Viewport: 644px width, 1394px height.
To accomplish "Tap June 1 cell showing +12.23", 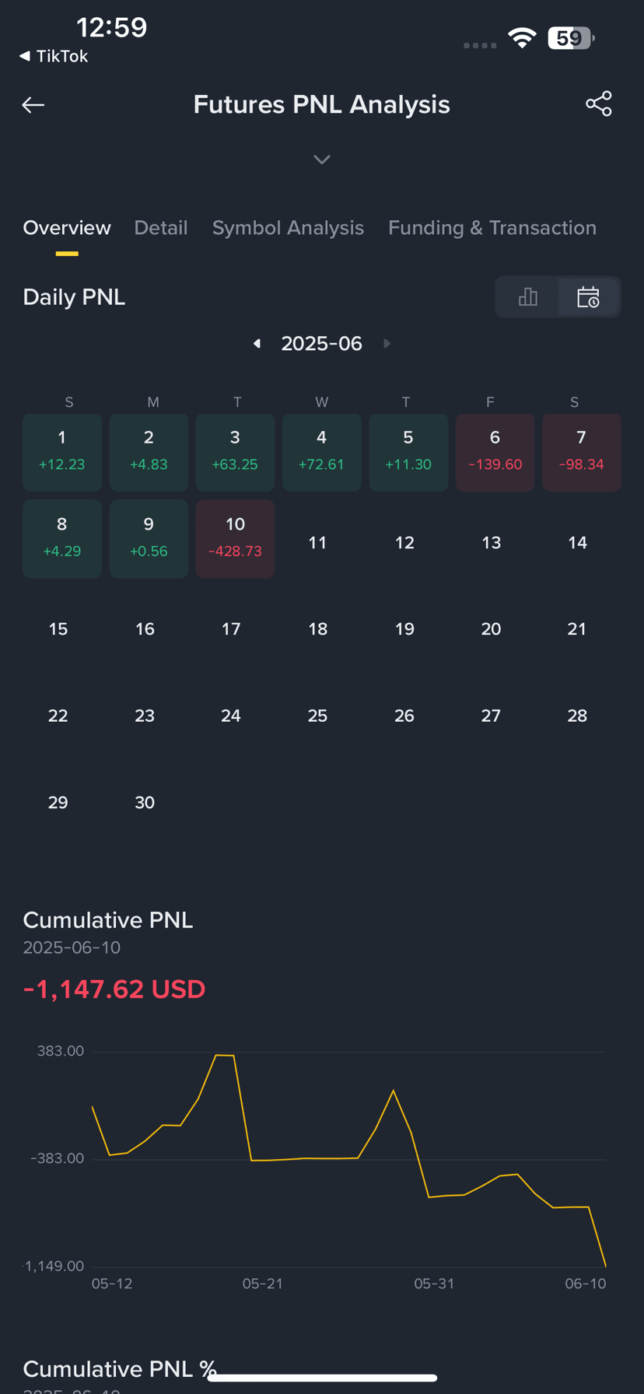I will click(62, 452).
